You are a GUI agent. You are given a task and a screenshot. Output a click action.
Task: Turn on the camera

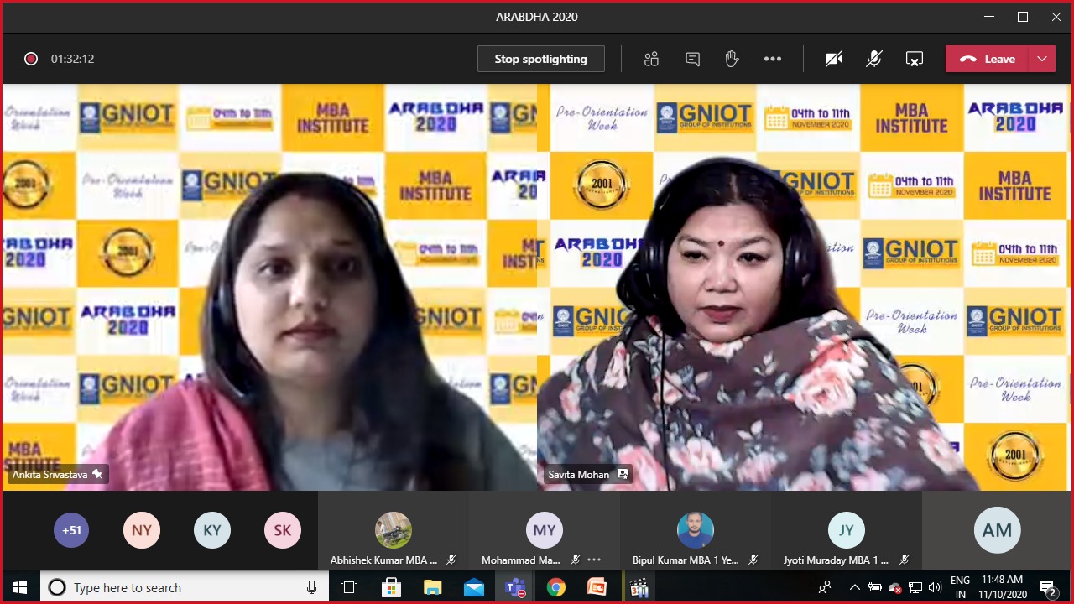click(x=833, y=59)
